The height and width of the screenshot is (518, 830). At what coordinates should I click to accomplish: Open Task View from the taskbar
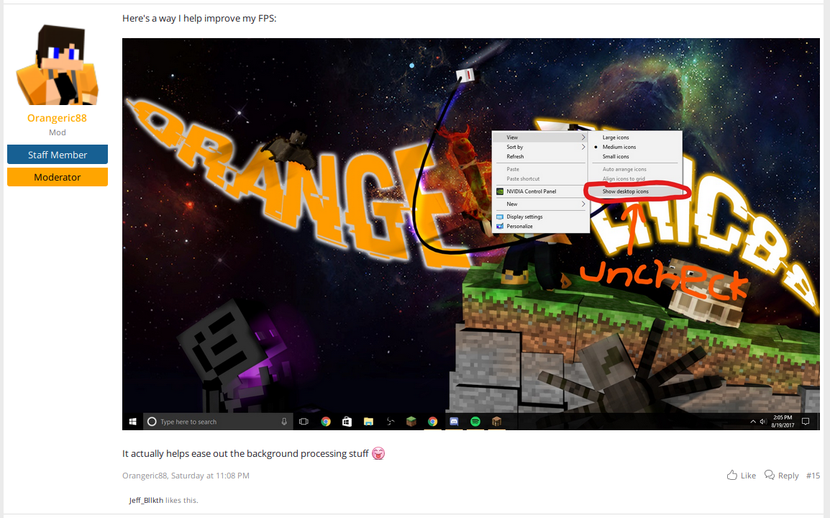coord(304,422)
